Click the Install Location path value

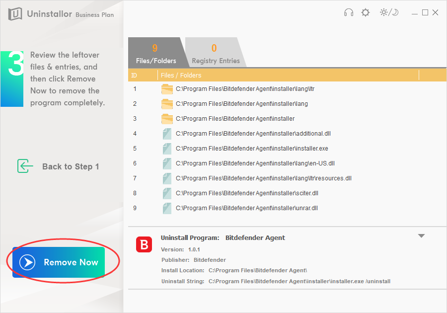(258, 271)
